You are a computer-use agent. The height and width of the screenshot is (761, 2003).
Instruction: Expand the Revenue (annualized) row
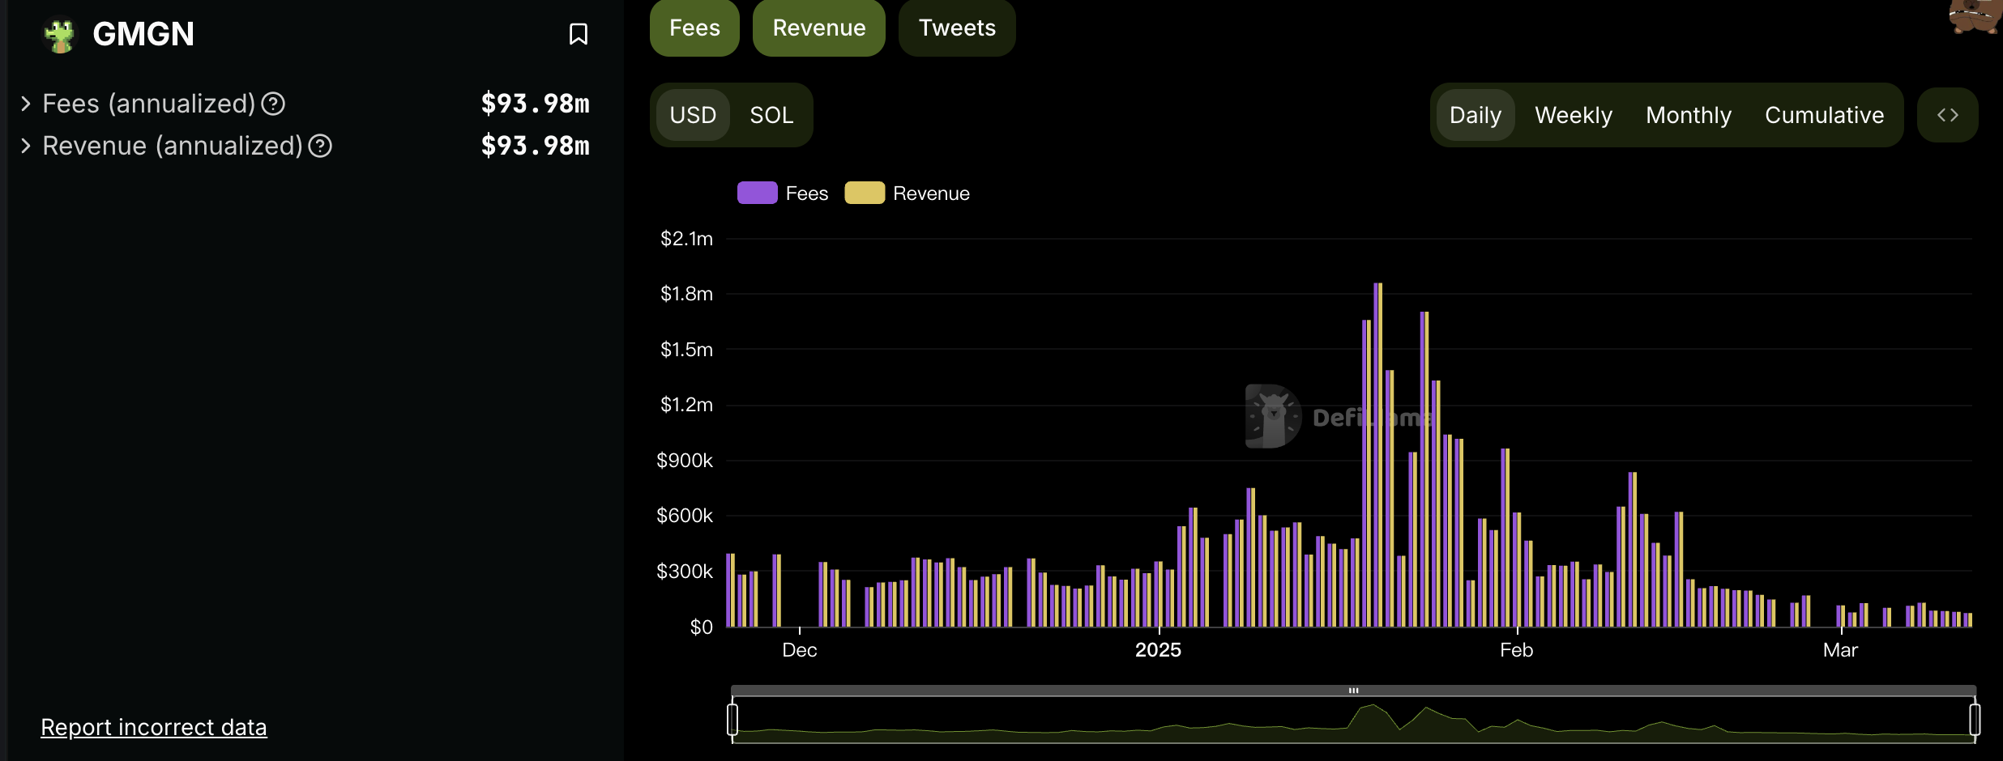click(26, 146)
